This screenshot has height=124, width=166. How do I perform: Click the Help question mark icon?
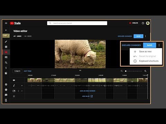pyautogui.click(x=143, y=23)
